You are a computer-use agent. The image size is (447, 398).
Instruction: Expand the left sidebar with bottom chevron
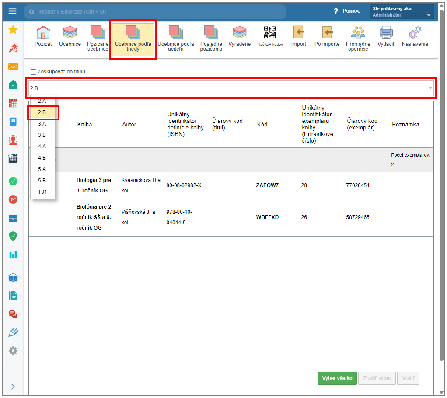click(x=13, y=386)
